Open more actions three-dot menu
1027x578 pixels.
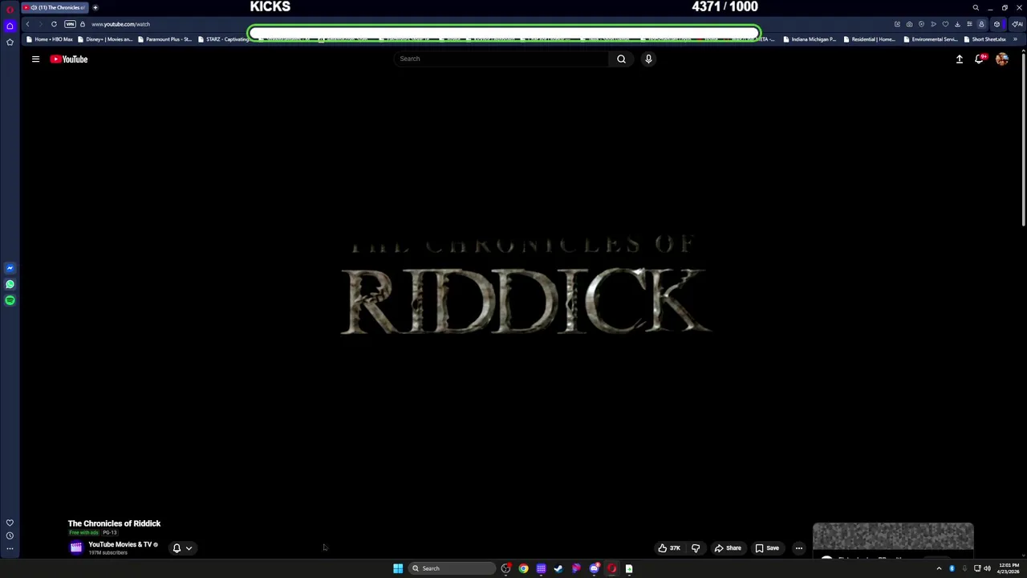(798, 548)
